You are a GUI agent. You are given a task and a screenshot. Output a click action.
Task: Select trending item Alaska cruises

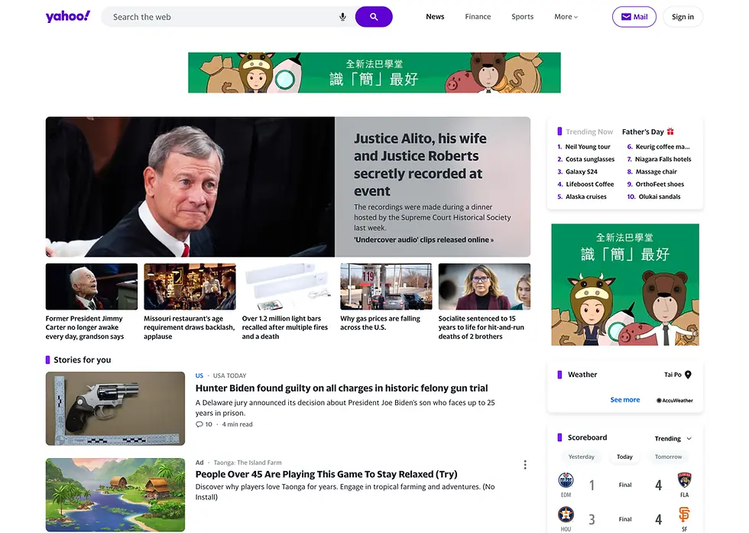click(585, 197)
